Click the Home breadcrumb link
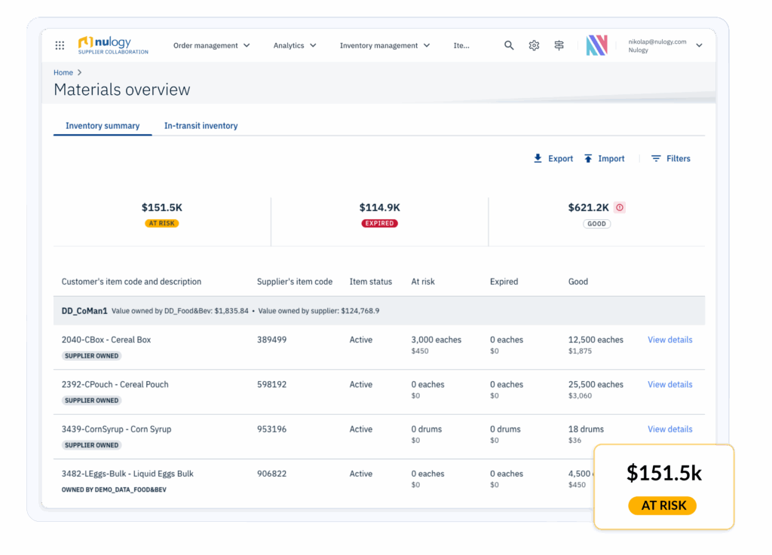The height and width of the screenshot is (555, 772). point(63,73)
